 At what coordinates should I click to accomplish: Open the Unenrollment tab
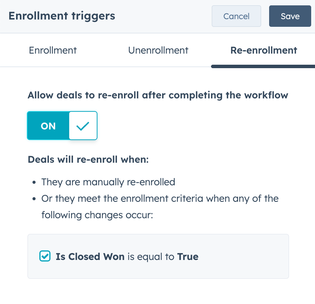point(158,50)
